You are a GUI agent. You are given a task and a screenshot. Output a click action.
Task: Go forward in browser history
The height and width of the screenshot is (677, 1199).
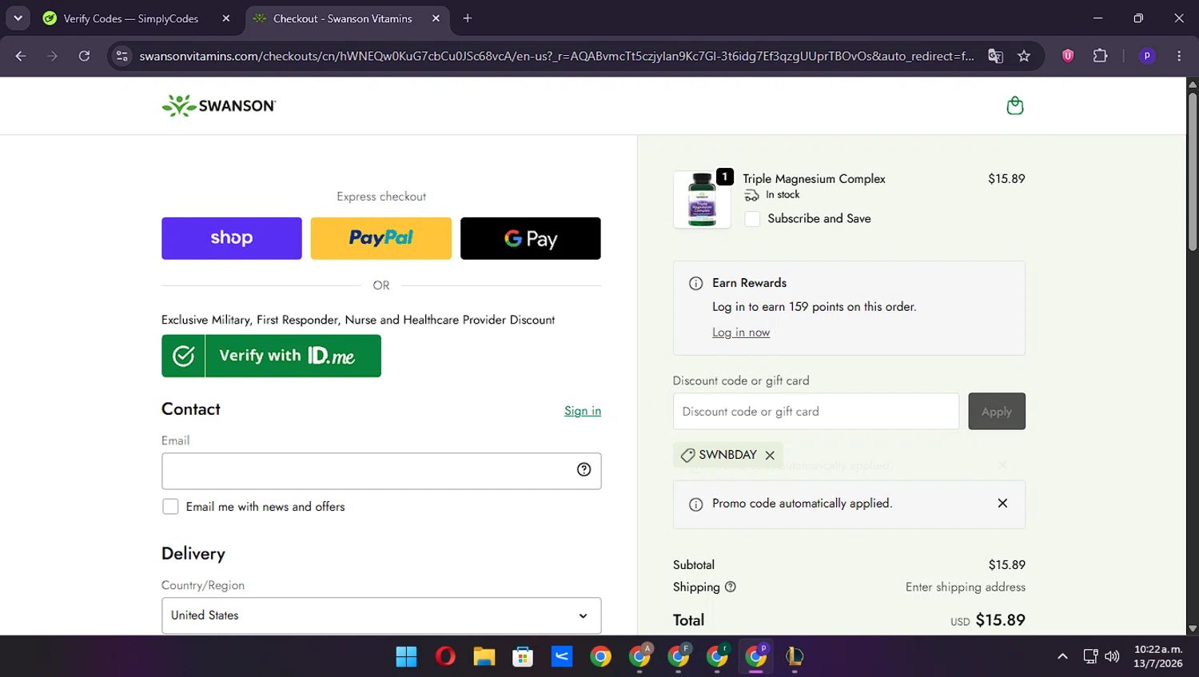point(52,56)
